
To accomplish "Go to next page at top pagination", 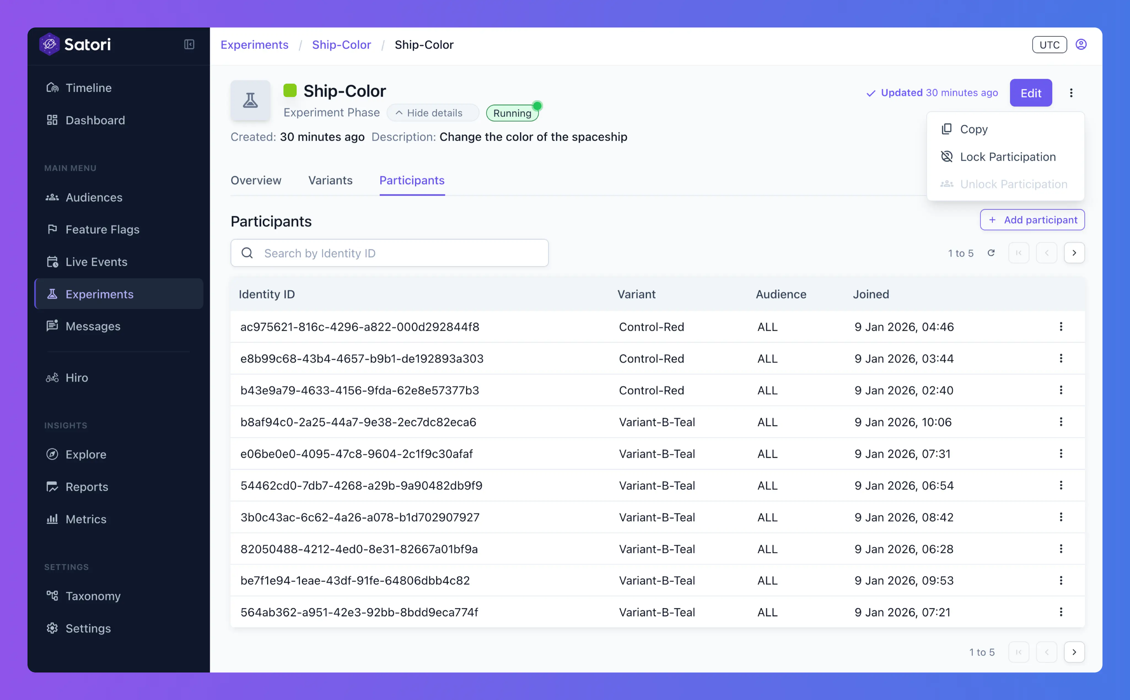I will pyautogui.click(x=1074, y=253).
